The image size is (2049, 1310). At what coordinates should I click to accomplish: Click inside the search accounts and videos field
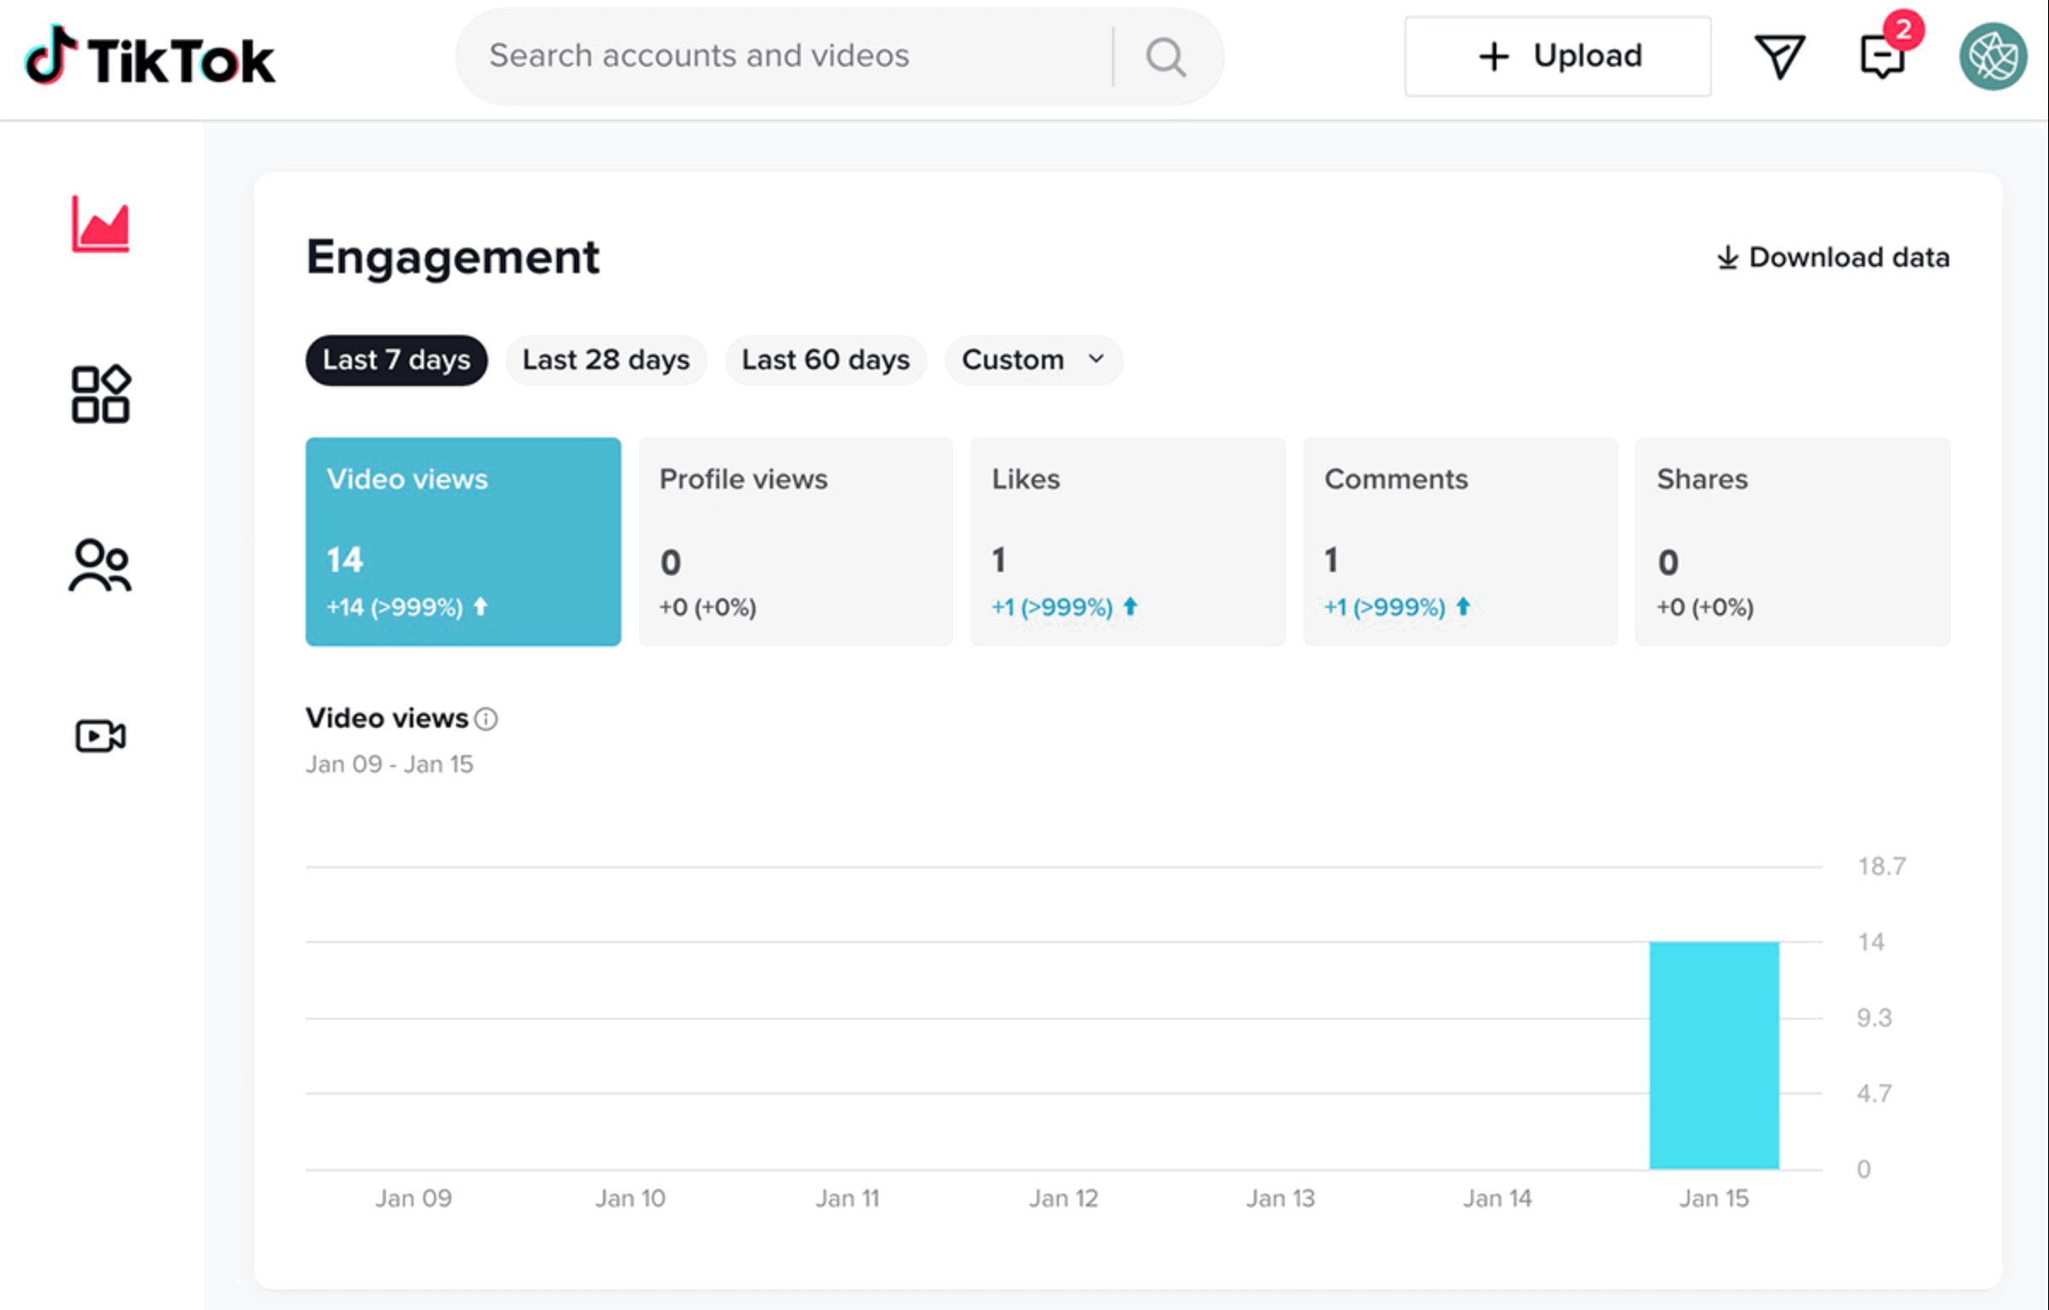click(769, 56)
